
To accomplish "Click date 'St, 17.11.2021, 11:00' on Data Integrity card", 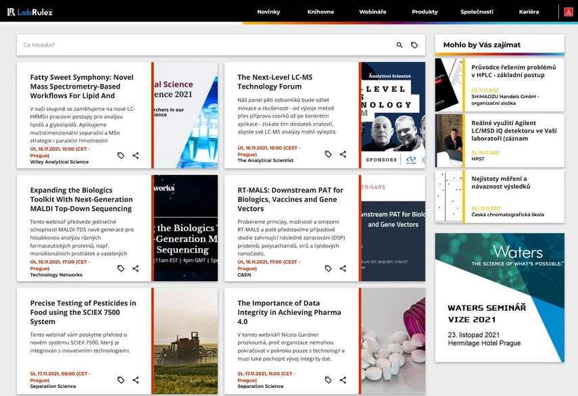I will click(x=266, y=376).
